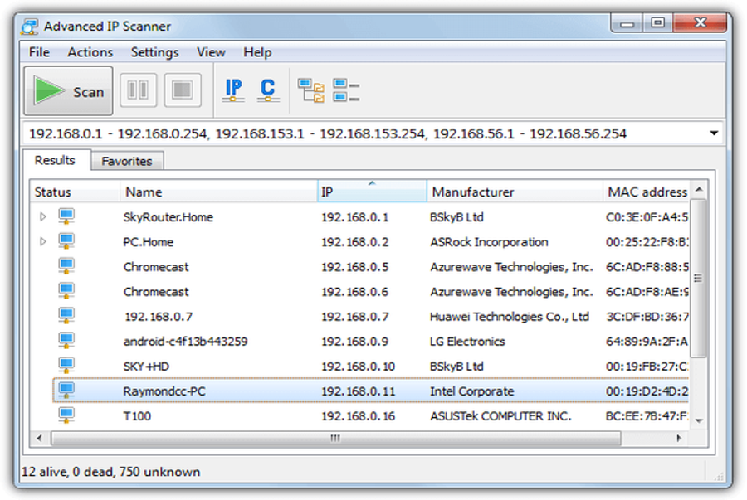The width and height of the screenshot is (747, 500).
Task: Click the device icon for SKY+HD
Action: (x=66, y=366)
